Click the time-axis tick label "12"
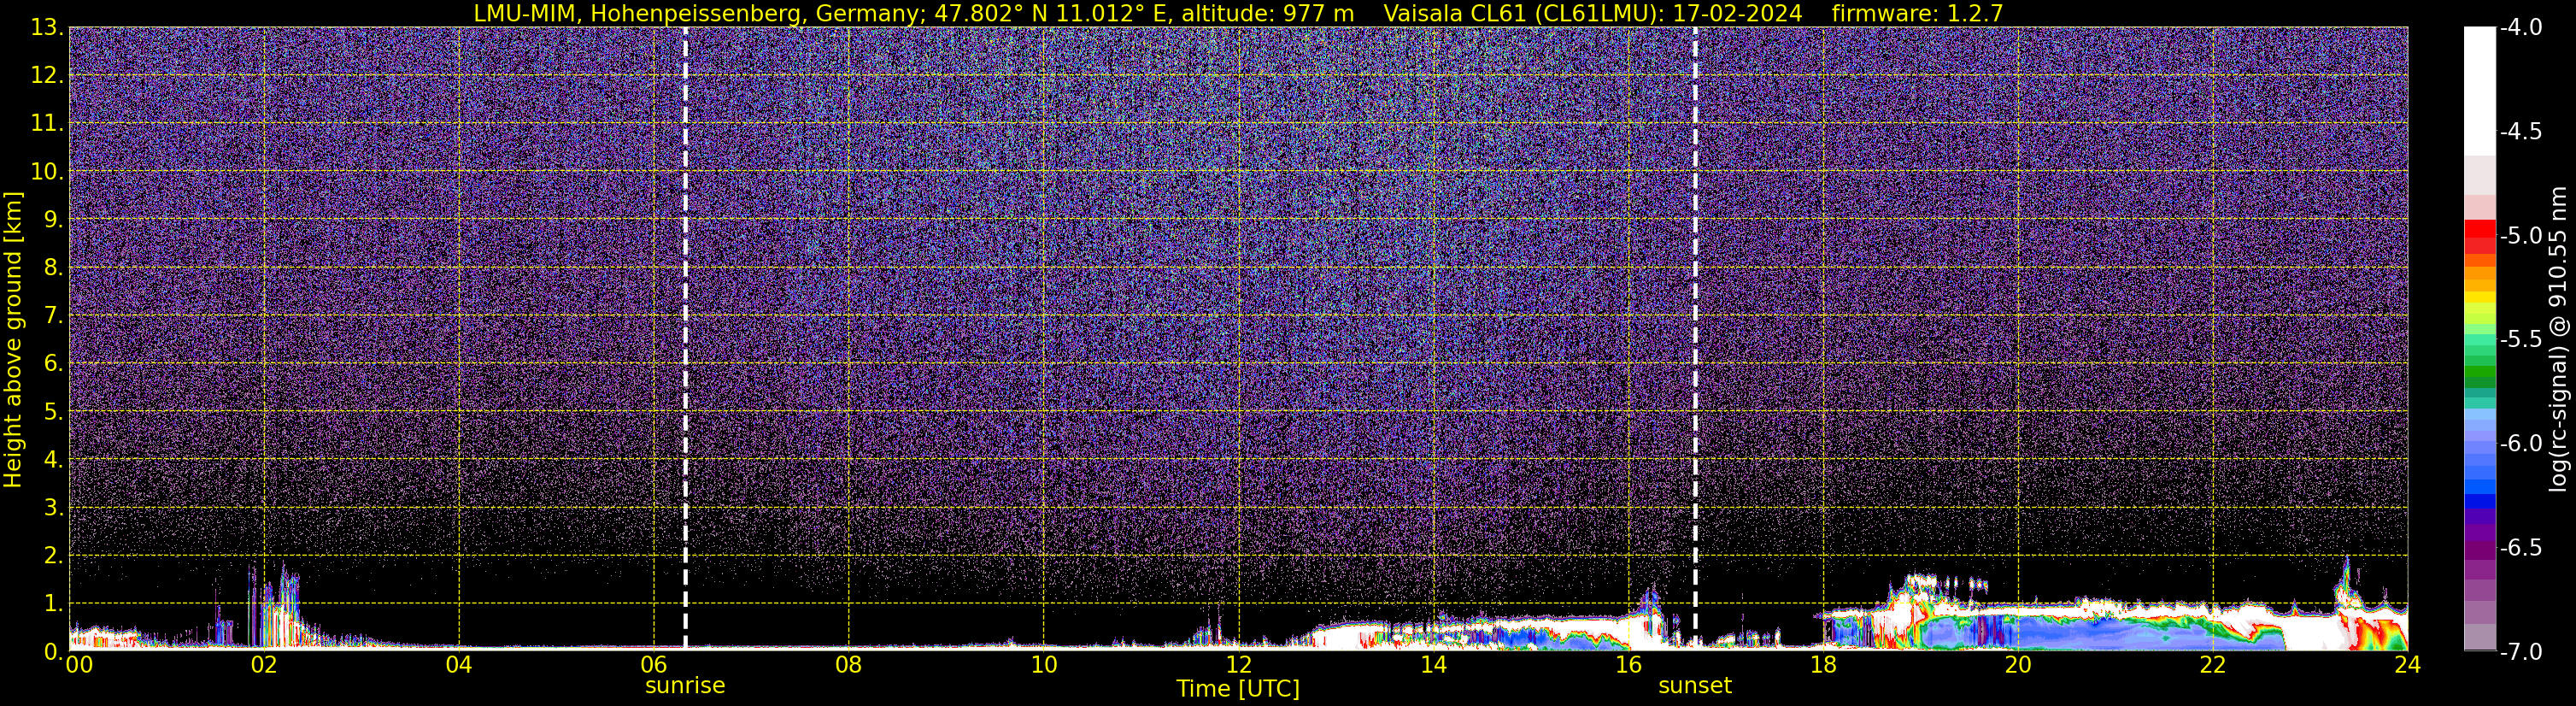 tap(1239, 665)
